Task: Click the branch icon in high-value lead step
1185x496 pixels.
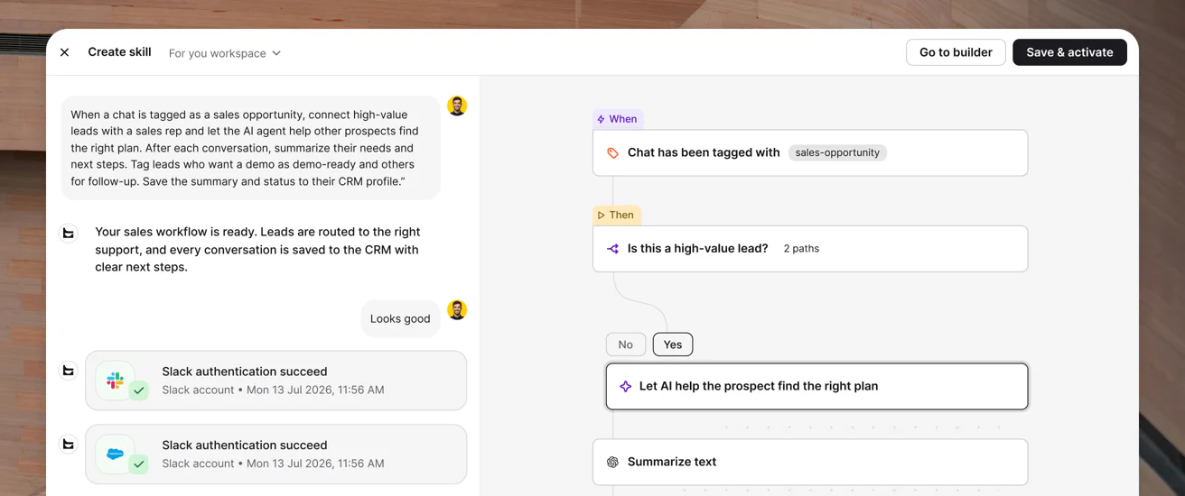Action: click(612, 249)
